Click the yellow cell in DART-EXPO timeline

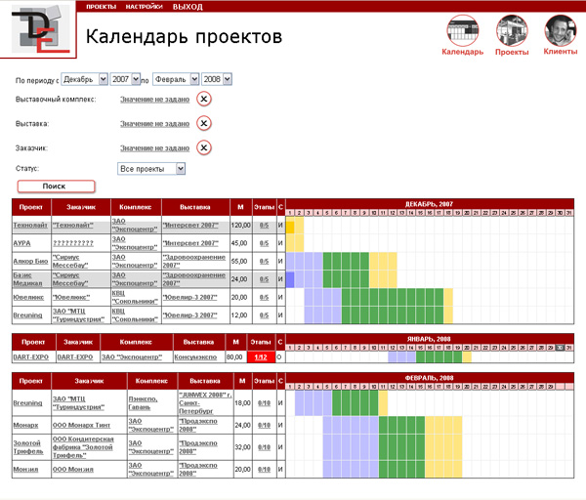(467, 357)
